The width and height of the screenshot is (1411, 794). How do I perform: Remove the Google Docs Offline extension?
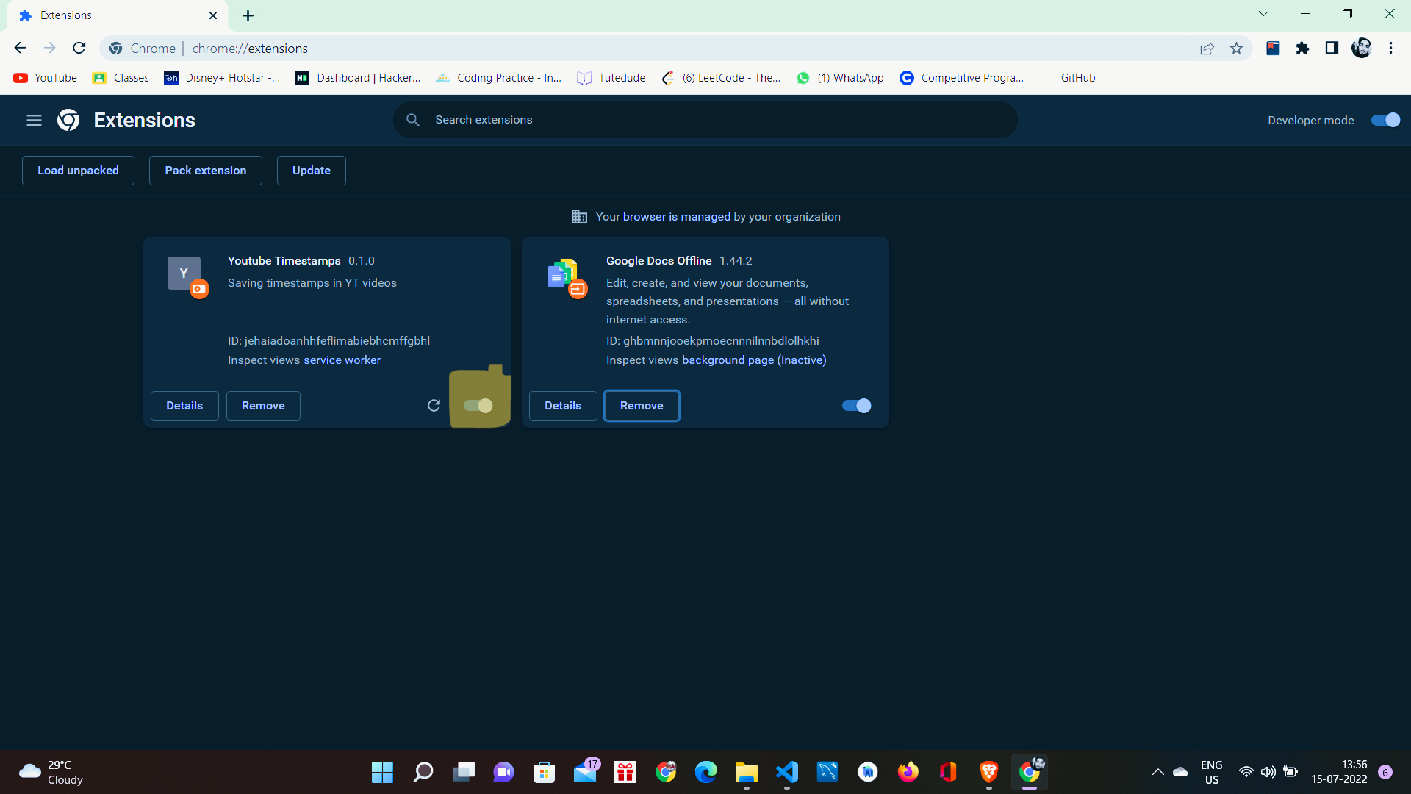[642, 405]
